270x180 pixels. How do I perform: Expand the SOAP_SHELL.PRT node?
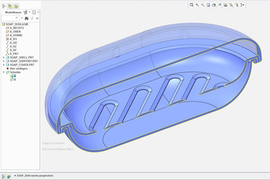pyautogui.click(x=4, y=57)
